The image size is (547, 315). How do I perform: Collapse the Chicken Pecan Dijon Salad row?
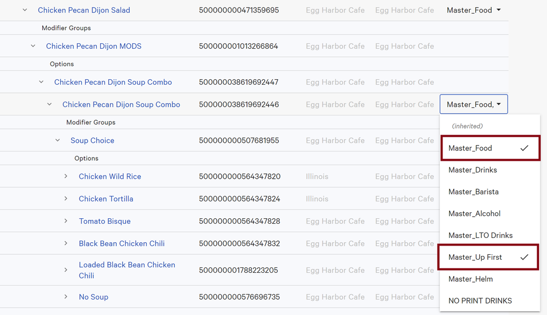(x=25, y=10)
